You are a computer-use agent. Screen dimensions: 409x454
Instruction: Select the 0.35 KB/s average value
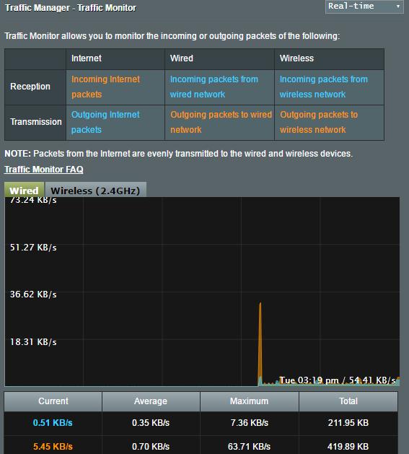tap(151, 423)
